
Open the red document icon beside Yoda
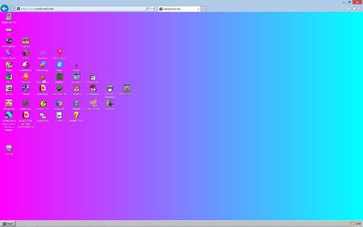pyautogui.click(x=42, y=90)
